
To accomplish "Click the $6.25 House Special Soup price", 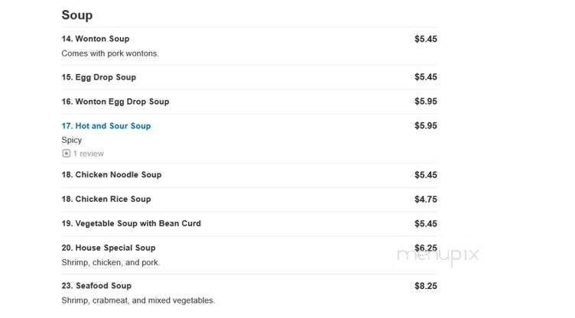I will (426, 248).
